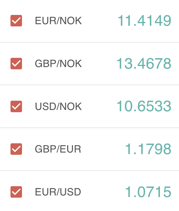Viewport: 179px width, 211px height.
Task: Select the 13.4678 rate figure
Action: pyautogui.click(x=144, y=64)
